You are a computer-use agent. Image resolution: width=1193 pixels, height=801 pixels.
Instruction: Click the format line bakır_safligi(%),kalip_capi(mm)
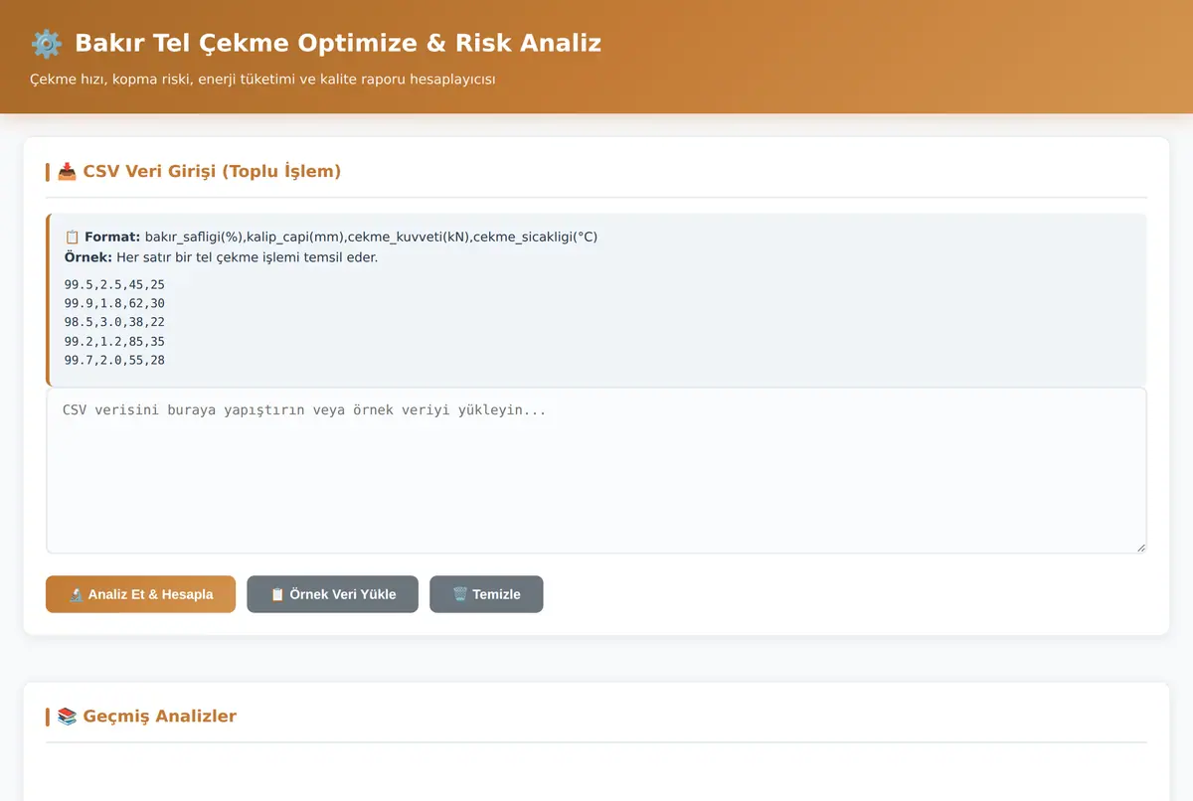click(x=371, y=237)
